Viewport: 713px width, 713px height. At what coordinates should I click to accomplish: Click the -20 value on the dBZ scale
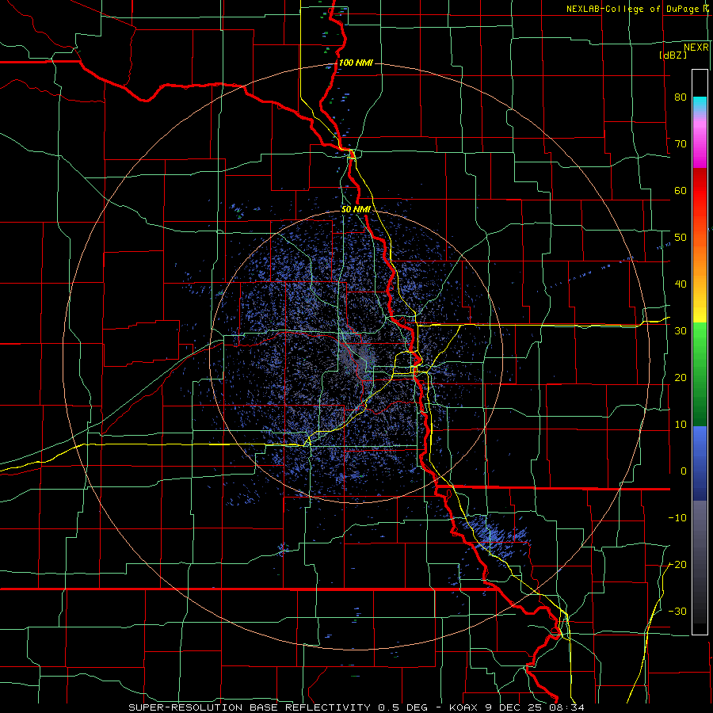677,565
